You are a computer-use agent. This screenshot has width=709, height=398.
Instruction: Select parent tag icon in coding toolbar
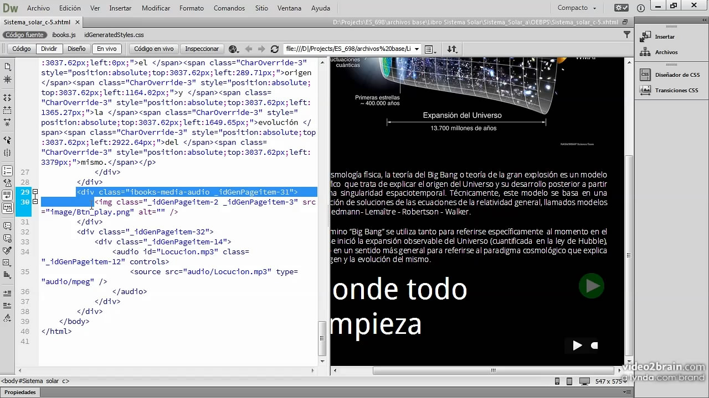7,140
